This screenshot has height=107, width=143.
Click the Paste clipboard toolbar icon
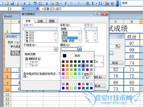pyautogui.click(x=57, y=3)
